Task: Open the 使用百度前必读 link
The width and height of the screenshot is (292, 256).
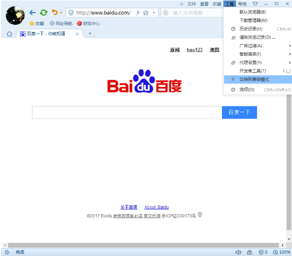Action: point(128,216)
